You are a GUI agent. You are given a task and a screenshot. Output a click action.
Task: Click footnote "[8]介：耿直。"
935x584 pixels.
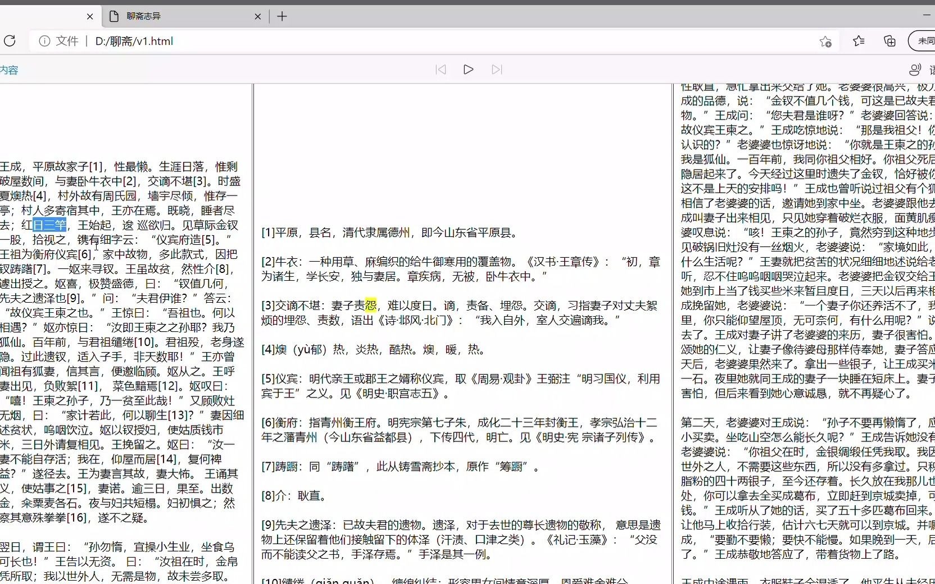pos(294,495)
